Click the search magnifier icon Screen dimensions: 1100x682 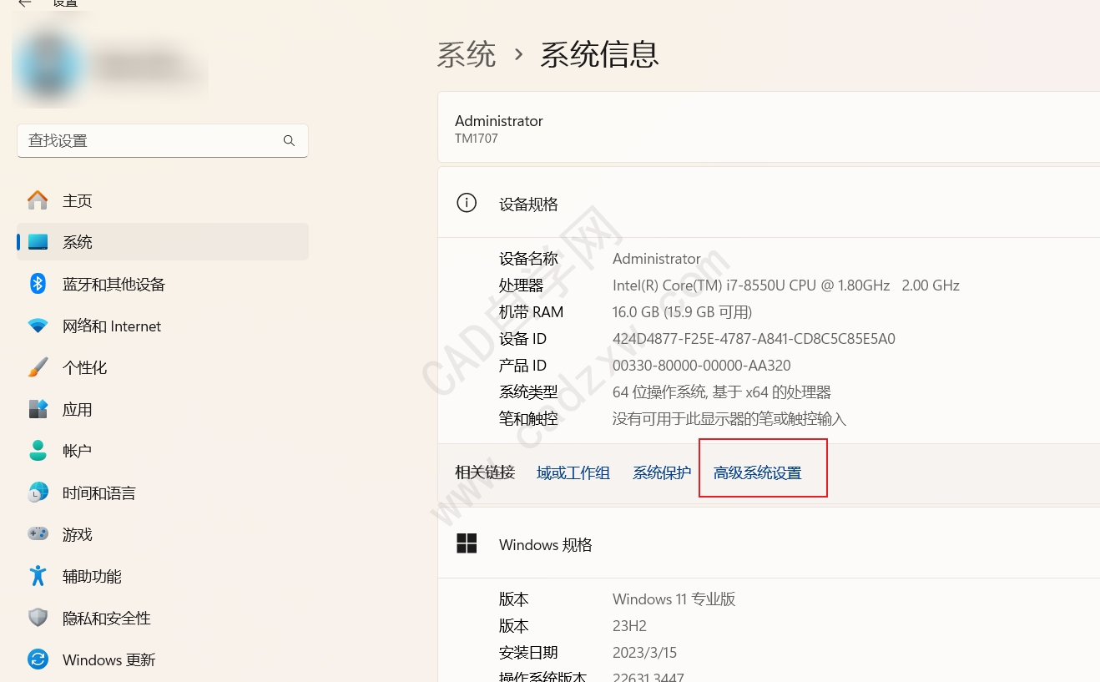pyautogui.click(x=289, y=141)
